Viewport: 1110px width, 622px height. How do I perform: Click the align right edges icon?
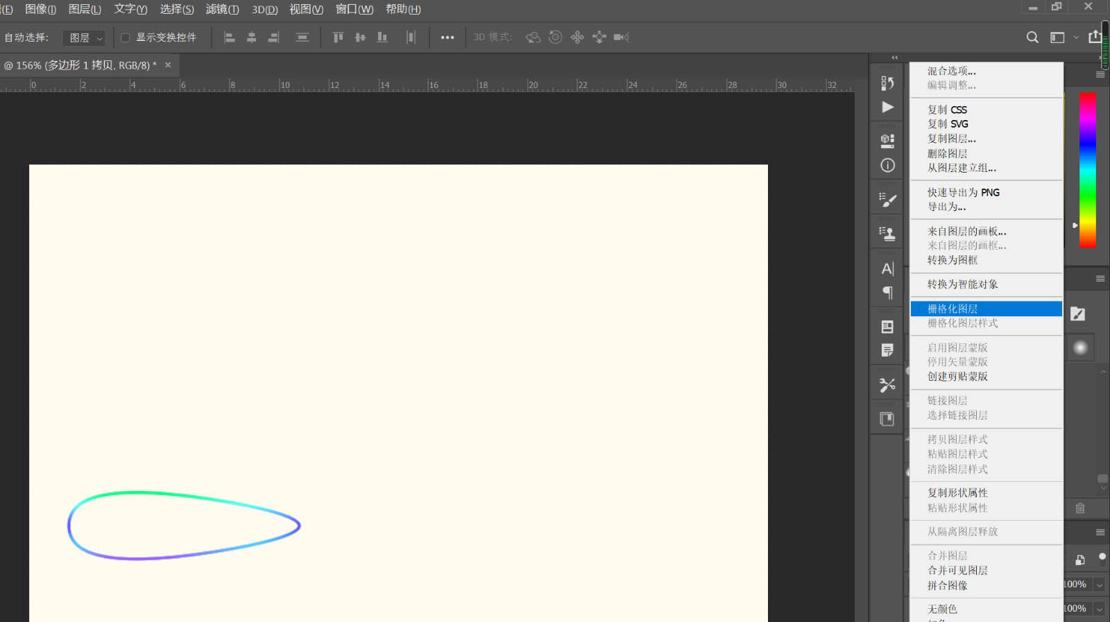tap(273, 37)
